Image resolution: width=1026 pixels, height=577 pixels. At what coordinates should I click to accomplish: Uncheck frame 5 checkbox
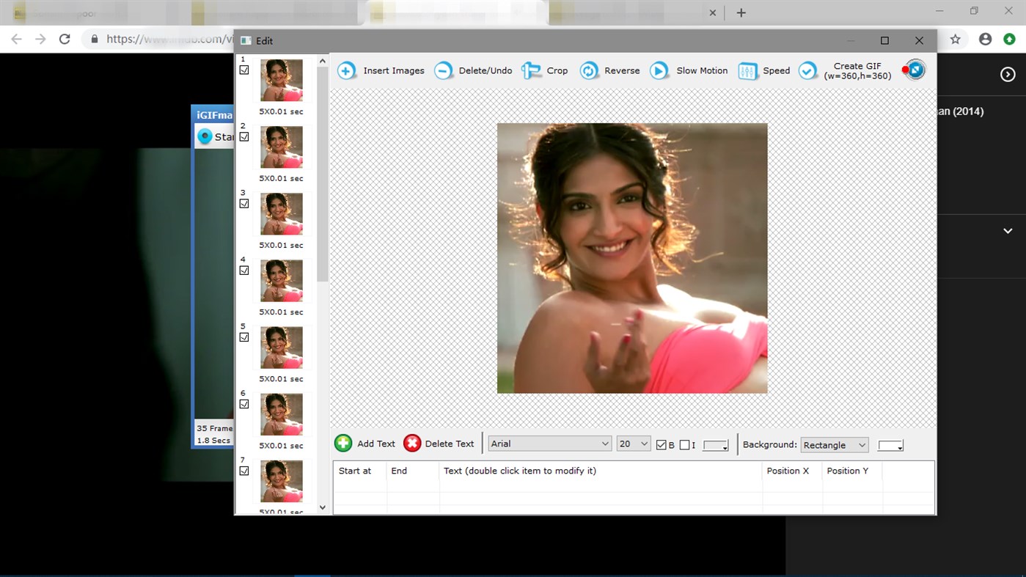(x=244, y=337)
